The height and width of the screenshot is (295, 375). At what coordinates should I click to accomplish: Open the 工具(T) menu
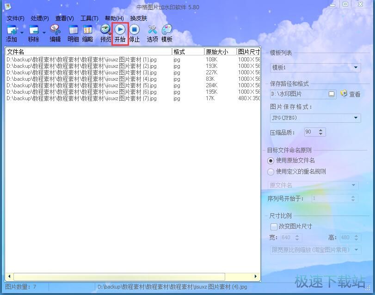point(89,18)
